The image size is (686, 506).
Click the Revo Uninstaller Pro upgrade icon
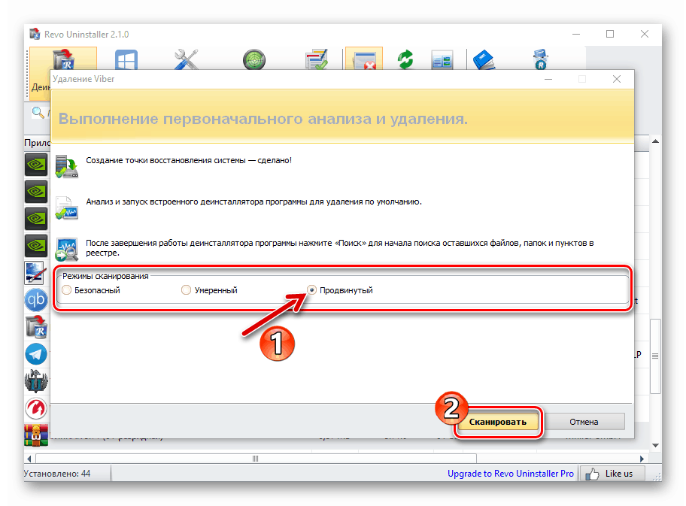(x=541, y=59)
